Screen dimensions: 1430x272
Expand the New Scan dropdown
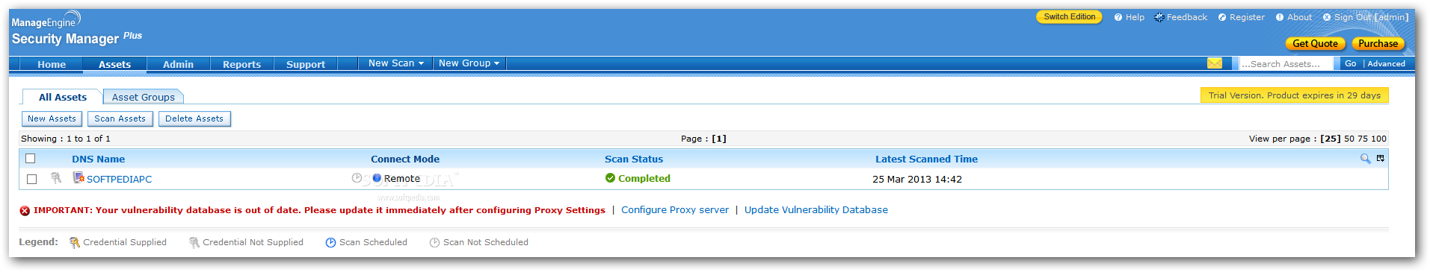(396, 63)
